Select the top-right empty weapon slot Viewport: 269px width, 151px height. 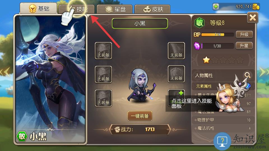[176, 51]
